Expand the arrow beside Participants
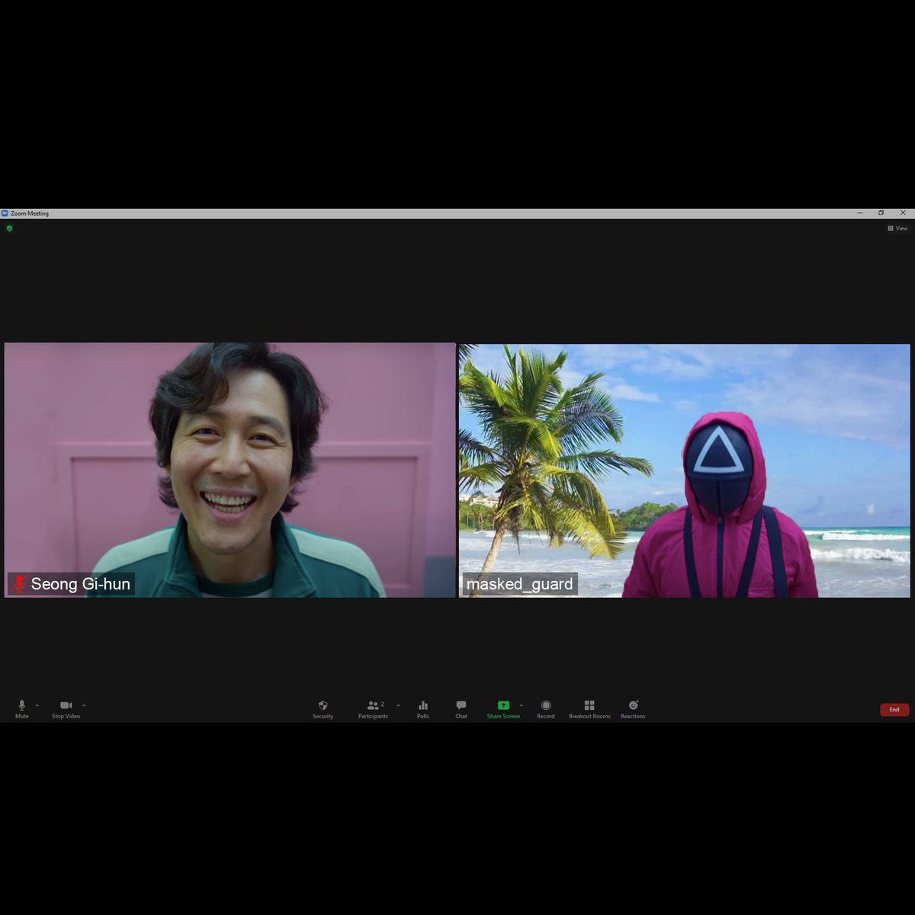Screen dimensions: 915x915 (398, 705)
